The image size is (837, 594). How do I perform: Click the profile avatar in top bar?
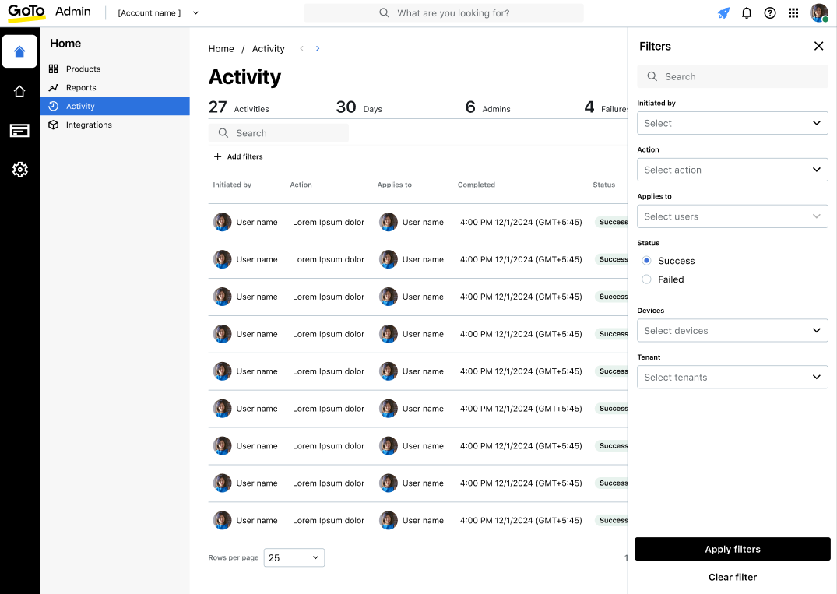(x=818, y=13)
